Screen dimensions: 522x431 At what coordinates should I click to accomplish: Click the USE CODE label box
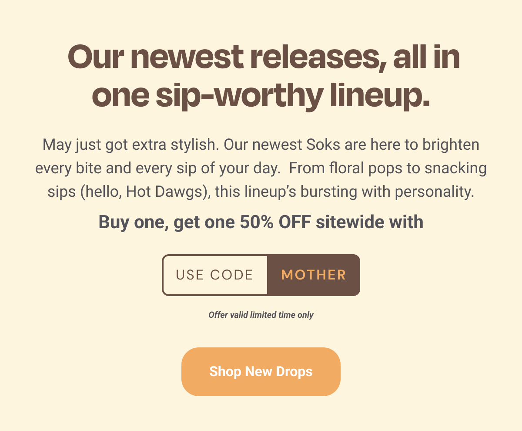coord(214,275)
